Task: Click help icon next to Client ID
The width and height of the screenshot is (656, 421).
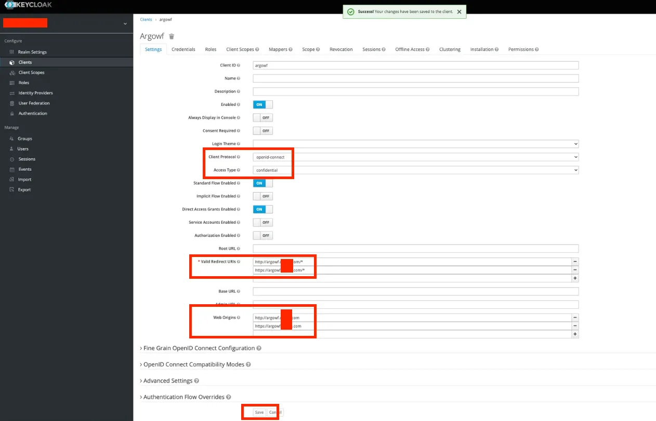Action: 239,65
